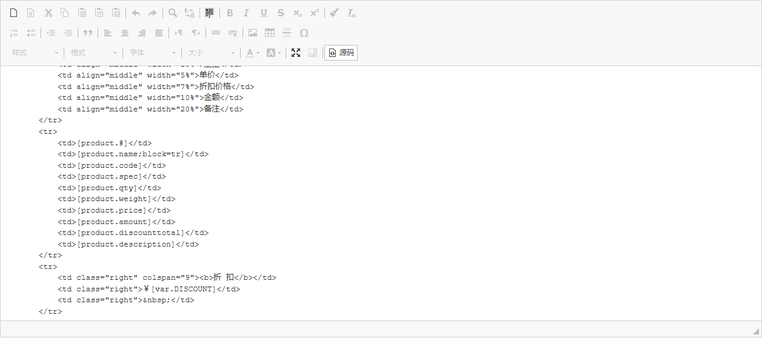Click the New Page icon
Image resolution: width=762 pixels, height=338 pixels.
click(x=14, y=13)
